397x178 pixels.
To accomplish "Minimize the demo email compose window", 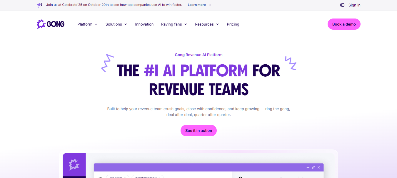I will (x=308, y=167).
